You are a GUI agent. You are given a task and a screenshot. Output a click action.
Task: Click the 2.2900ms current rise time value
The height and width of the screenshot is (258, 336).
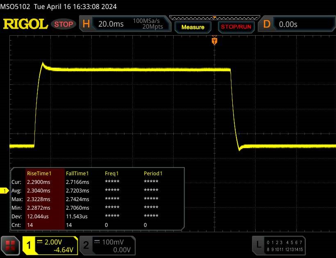click(39, 182)
